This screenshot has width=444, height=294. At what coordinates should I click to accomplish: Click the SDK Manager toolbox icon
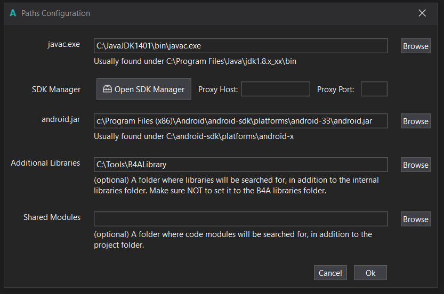click(x=107, y=89)
